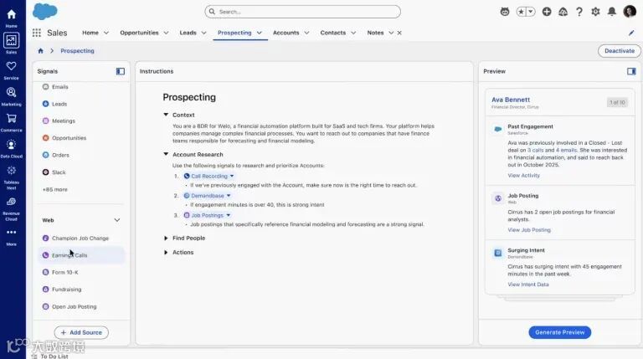Viewport: 643px width, 359px height.
Task: Open the Marketing sidebar icon
Action: 12,93
